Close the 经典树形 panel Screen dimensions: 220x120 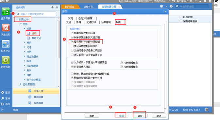tap(57, 7)
